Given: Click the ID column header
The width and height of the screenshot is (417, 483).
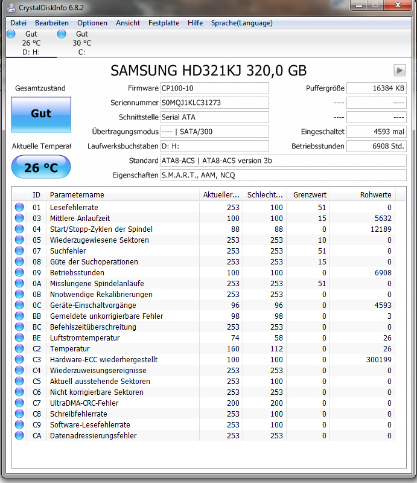Looking at the screenshot, I should pos(36,194).
